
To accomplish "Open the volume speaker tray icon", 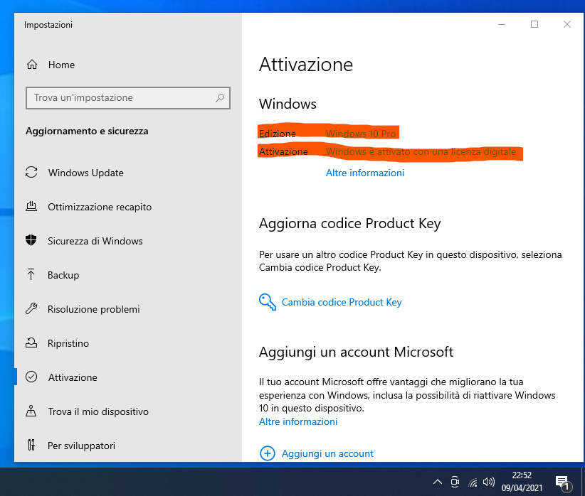I will [489, 482].
